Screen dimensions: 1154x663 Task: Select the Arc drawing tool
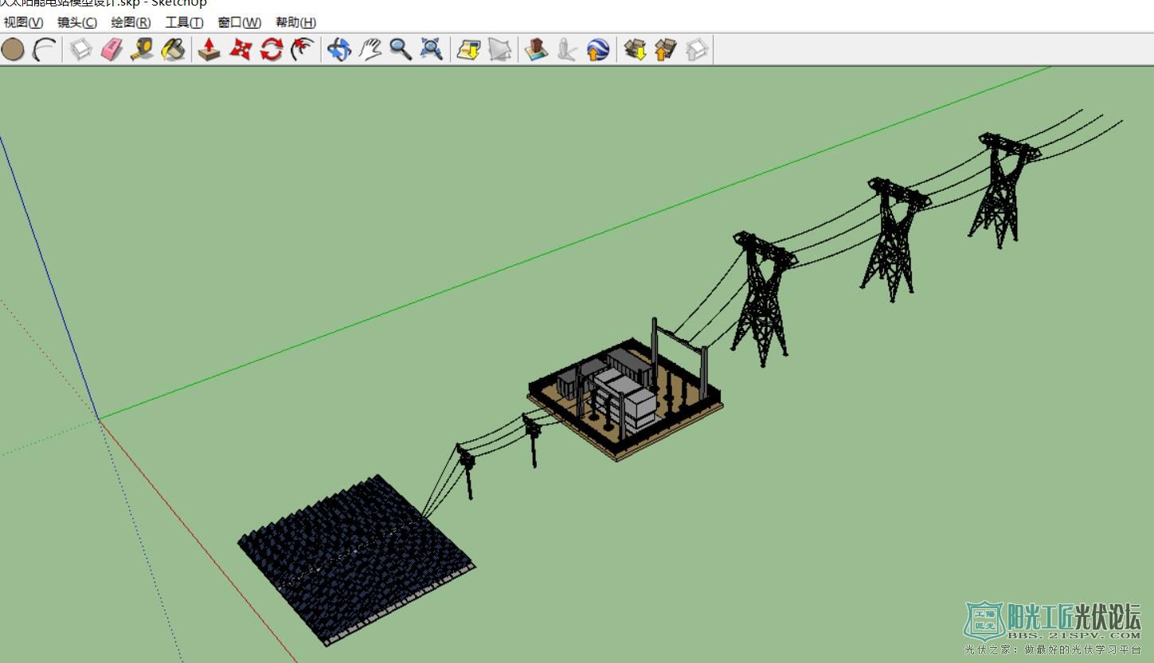(x=45, y=49)
